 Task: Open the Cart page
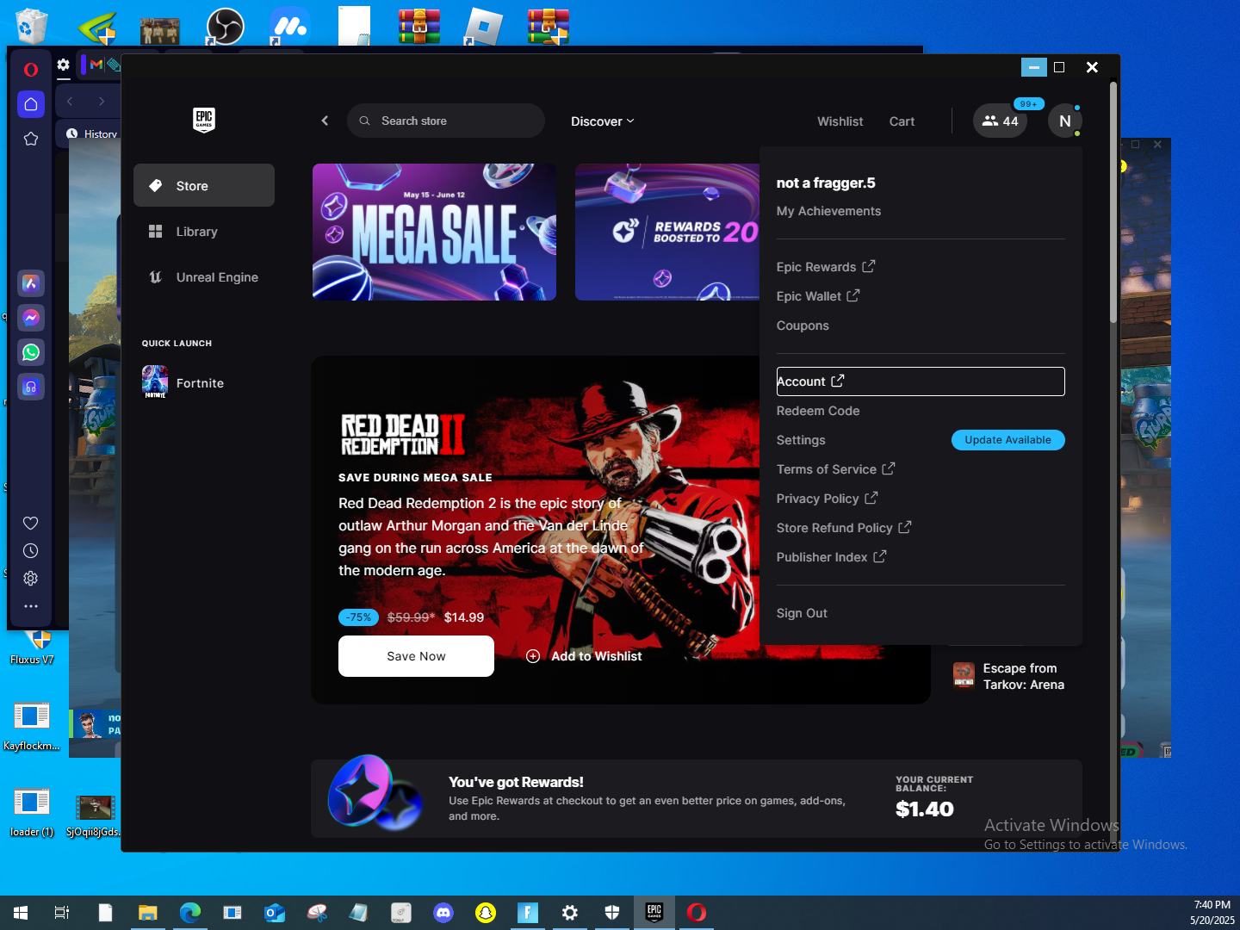point(902,121)
